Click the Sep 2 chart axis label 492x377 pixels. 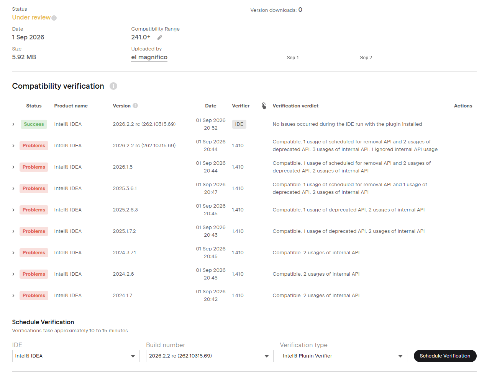(x=366, y=58)
